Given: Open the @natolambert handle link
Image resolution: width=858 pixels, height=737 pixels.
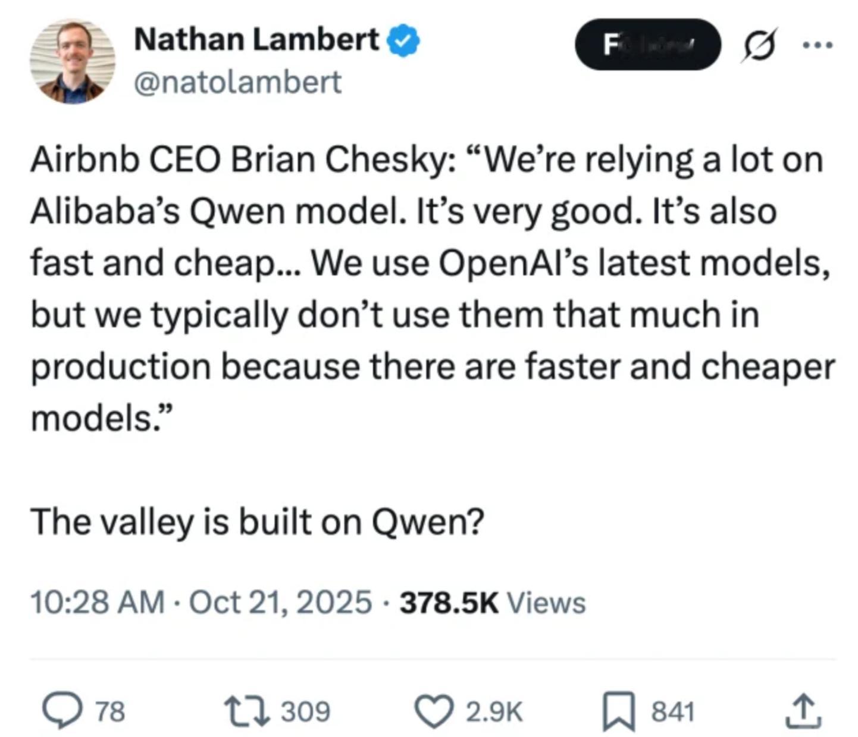Looking at the screenshot, I should coord(238,82).
